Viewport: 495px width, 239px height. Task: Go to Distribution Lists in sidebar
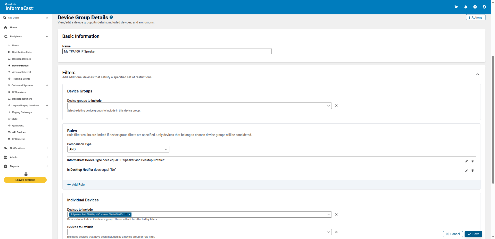point(22,52)
